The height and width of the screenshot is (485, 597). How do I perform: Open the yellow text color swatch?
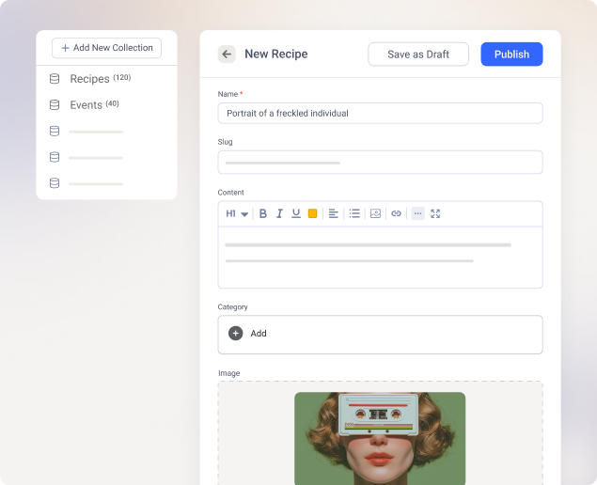click(312, 213)
